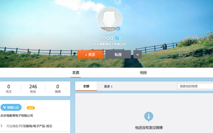
Task: Click the blue V verification badge on avatar
Action: [x=118, y=29]
